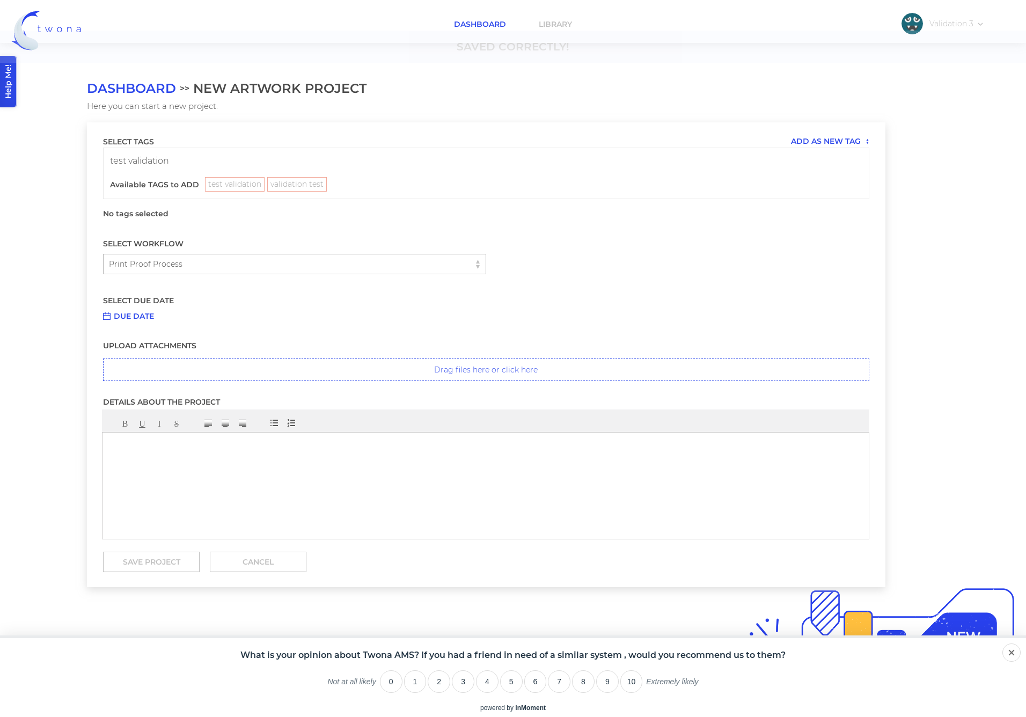Apply bold formatting in the editor toolbar

(125, 423)
